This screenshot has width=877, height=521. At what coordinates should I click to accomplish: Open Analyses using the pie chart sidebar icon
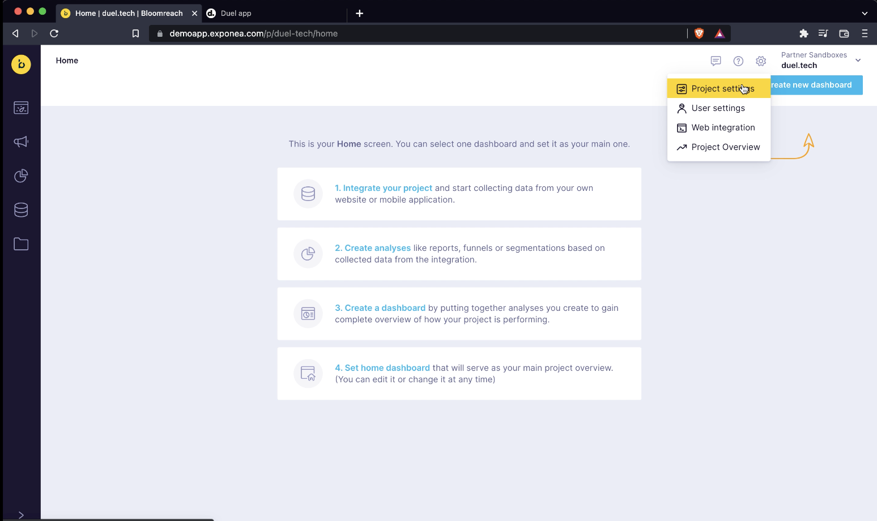pyautogui.click(x=21, y=176)
